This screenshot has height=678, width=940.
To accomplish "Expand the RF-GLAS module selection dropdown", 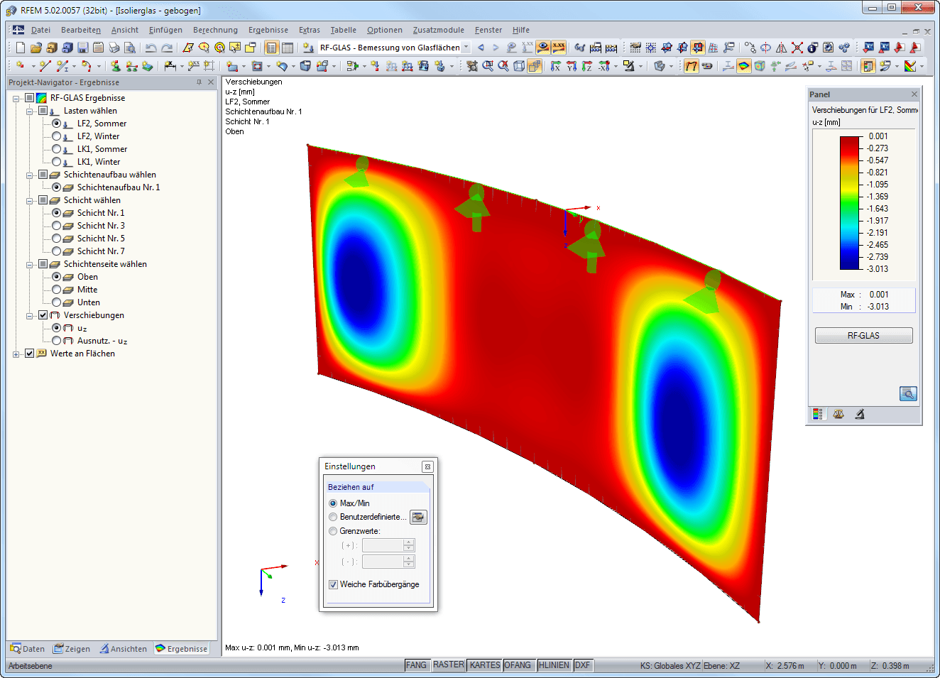I will (466, 47).
